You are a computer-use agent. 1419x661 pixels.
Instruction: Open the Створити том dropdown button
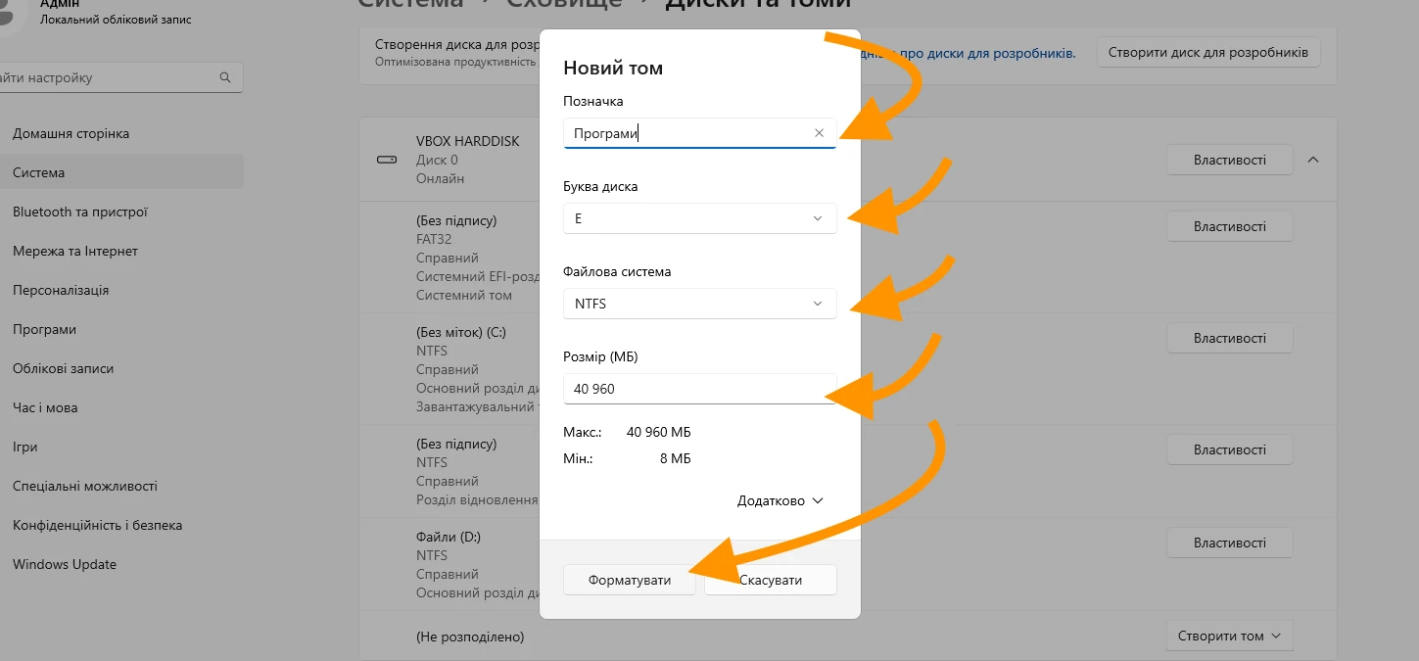click(1230, 636)
